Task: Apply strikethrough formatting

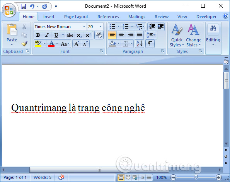Action: click(70, 35)
